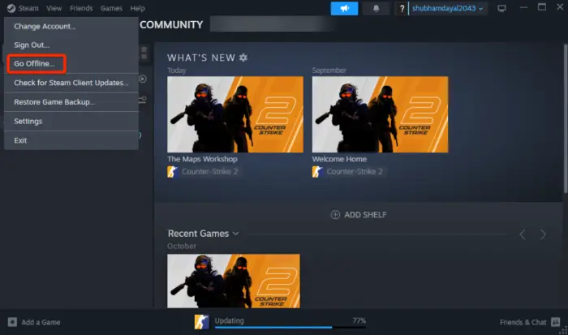Click Add a Game button
568x335 pixels.
pos(34,322)
